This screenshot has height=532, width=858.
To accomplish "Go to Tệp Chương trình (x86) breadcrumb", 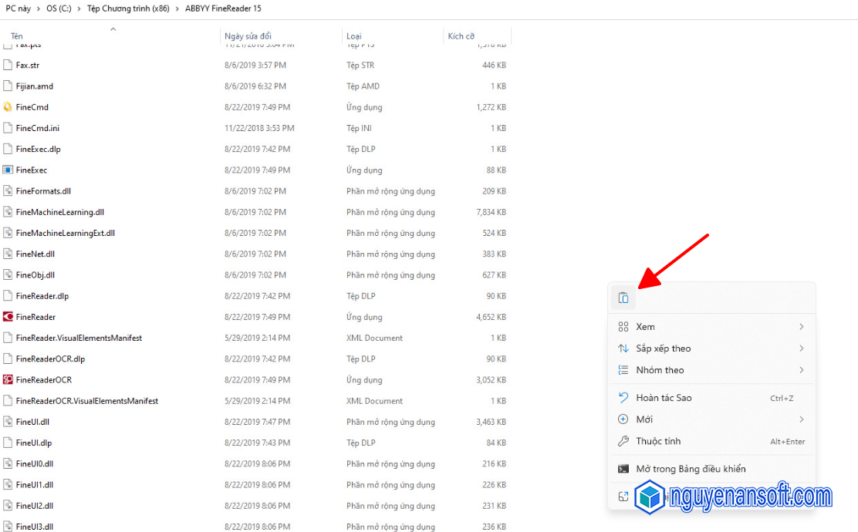I will point(129,8).
